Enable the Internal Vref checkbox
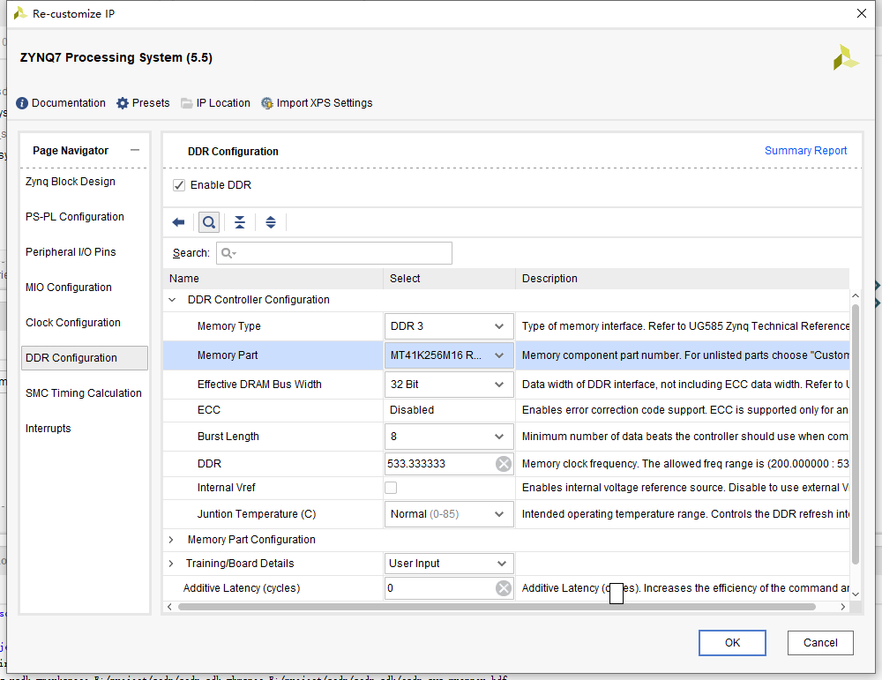 (x=391, y=488)
